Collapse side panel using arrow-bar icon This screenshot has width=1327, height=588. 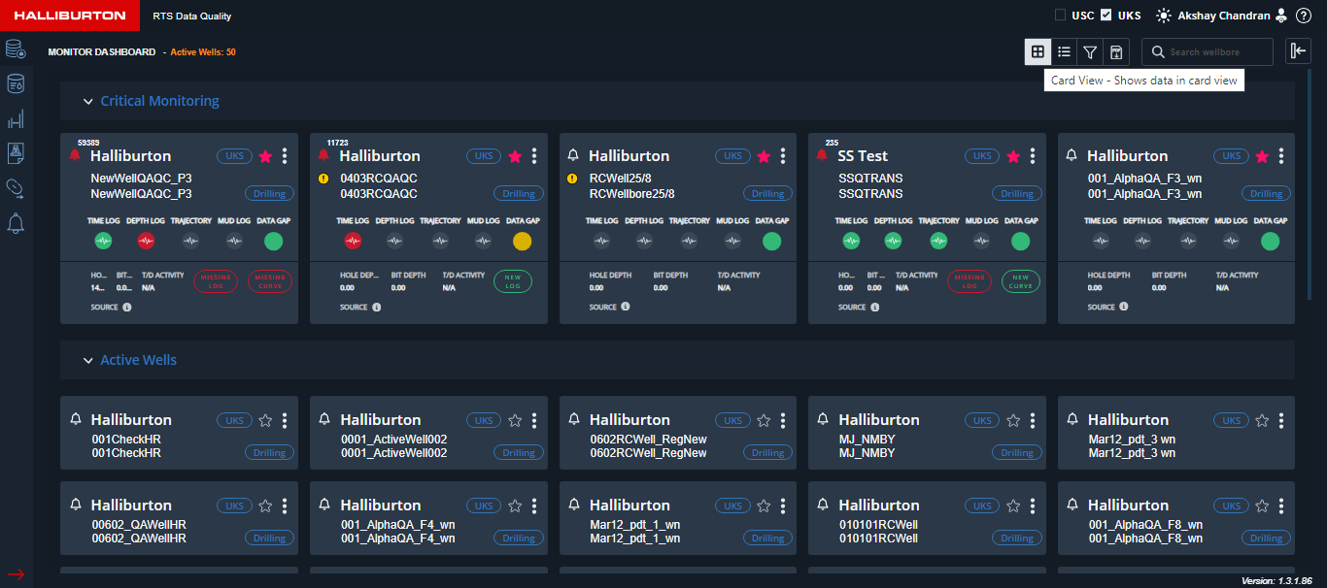(x=1298, y=51)
